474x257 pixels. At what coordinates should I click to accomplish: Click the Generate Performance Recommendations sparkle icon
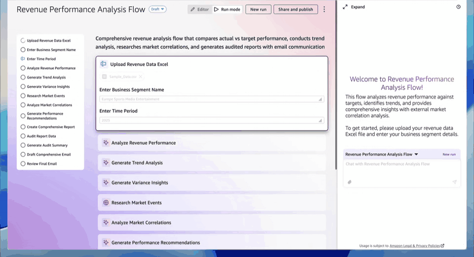106,243
